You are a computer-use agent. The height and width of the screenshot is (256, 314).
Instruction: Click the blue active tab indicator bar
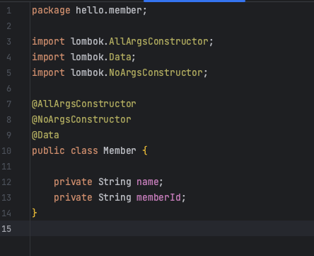point(194,1)
